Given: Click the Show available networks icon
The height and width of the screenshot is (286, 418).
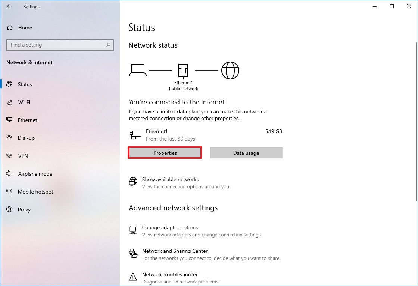Looking at the screenshot, I should (133, 182).
